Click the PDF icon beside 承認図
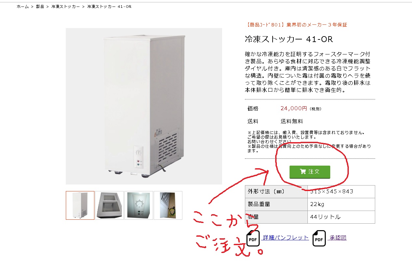412x267 pixels. 319,238
